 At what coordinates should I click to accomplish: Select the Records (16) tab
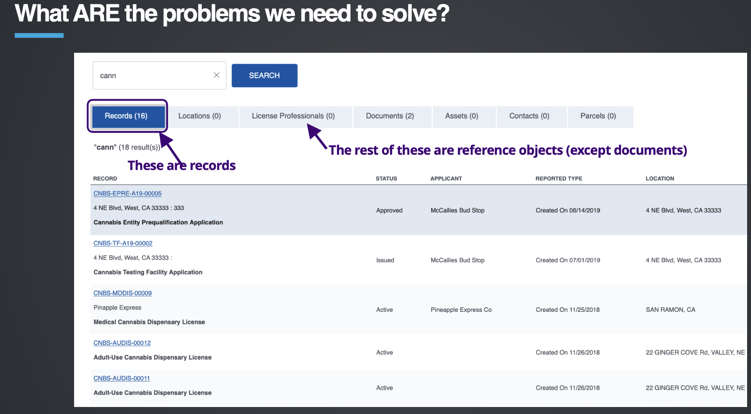pyautogui.click(x=126, y=116)
